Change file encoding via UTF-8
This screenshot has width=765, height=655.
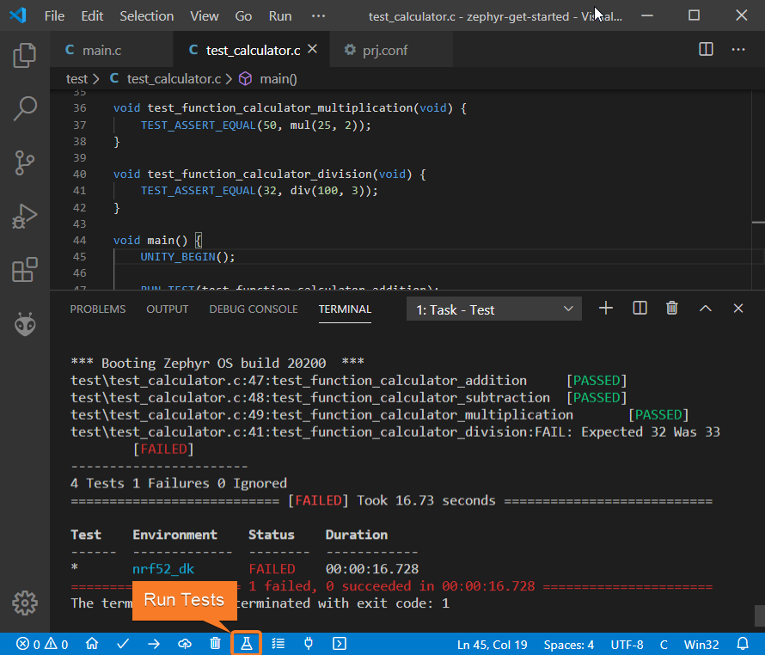coord(627,645)
